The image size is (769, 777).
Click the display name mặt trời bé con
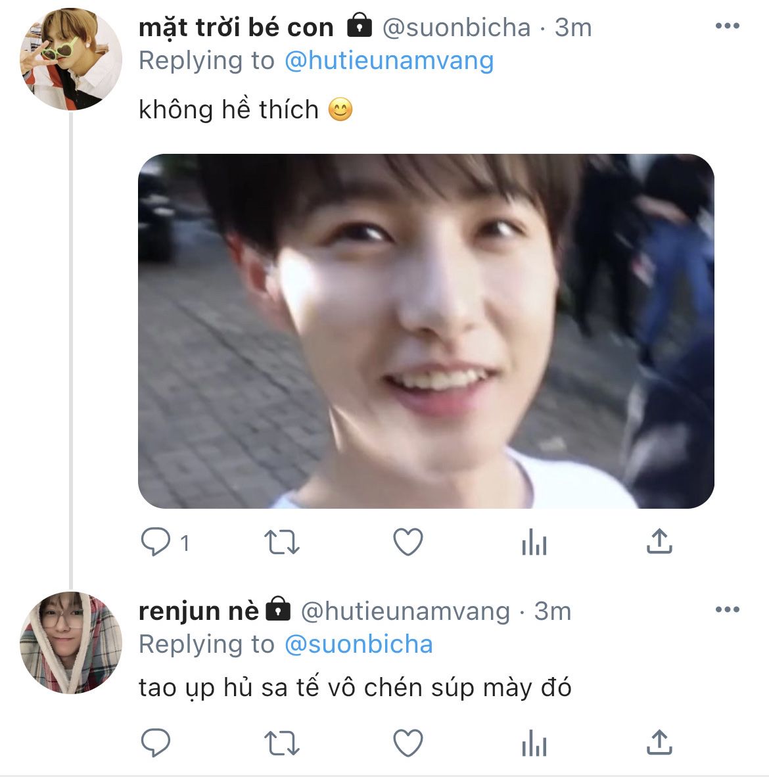click(236, 28)
